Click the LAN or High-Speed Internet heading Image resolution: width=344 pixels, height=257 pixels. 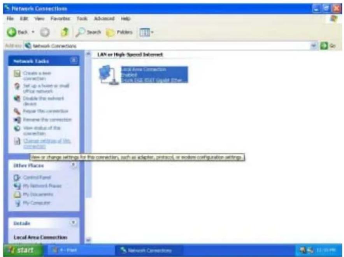[x=130, y=54]
